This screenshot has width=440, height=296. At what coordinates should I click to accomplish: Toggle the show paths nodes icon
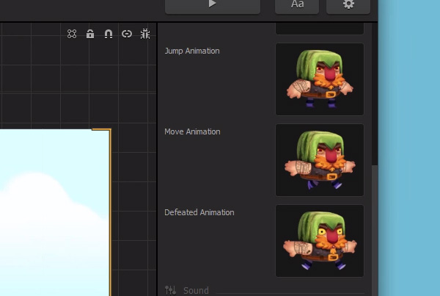click(72, 34)
